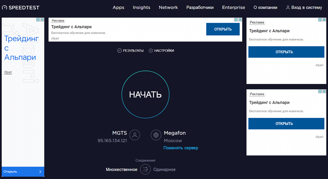Click the banner ad headline Трейдинг с Альпари
This screenshot has width=328, height=179.
click(x=71, y=27)
